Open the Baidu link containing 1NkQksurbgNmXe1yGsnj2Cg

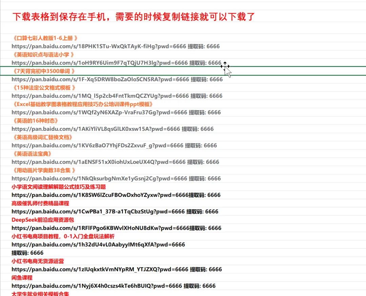pos(99,179)
